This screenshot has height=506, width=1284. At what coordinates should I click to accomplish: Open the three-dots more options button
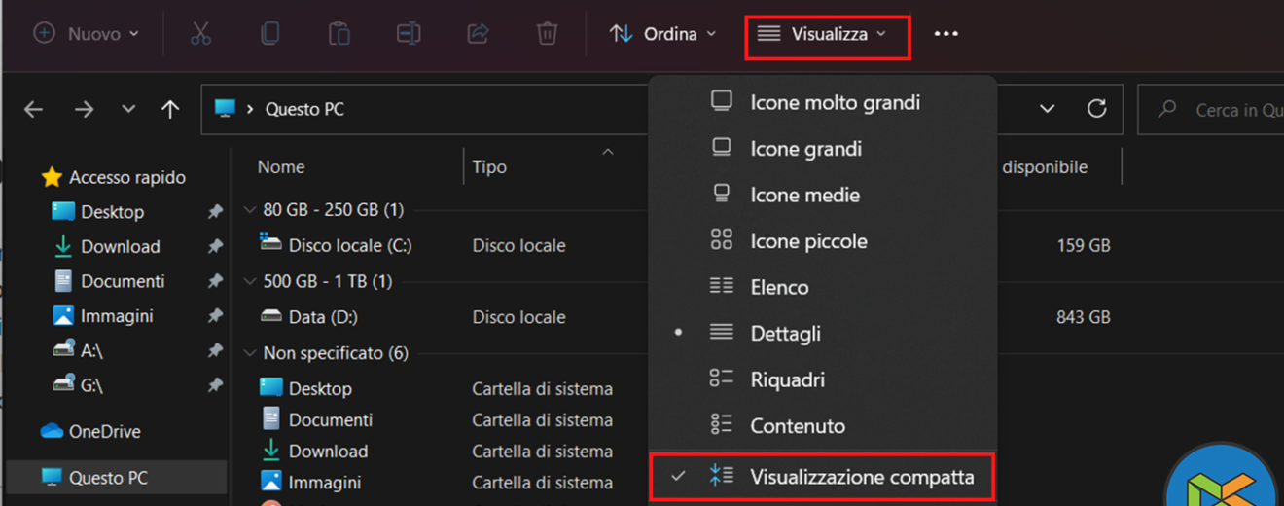pos(945,34)
